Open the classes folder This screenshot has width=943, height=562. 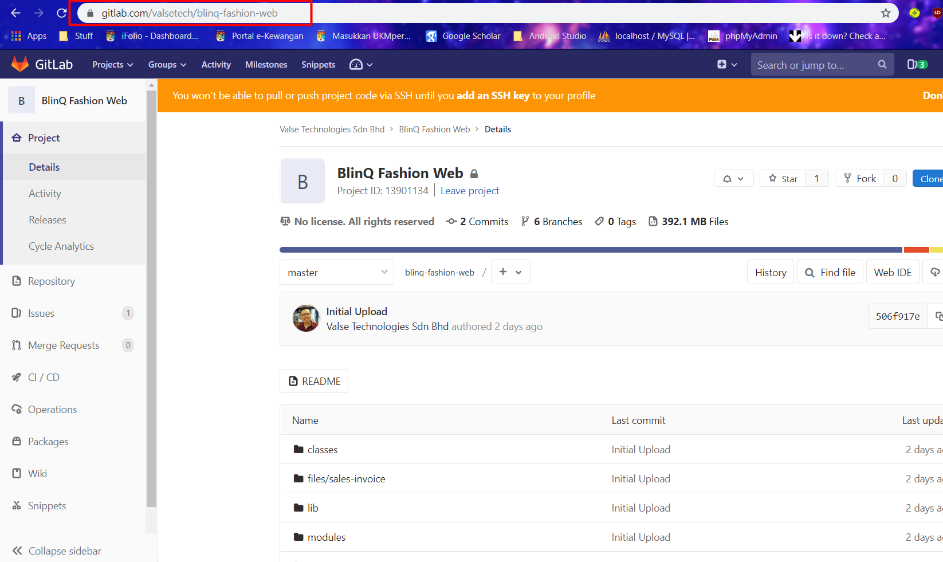click(x=322, y=450)
